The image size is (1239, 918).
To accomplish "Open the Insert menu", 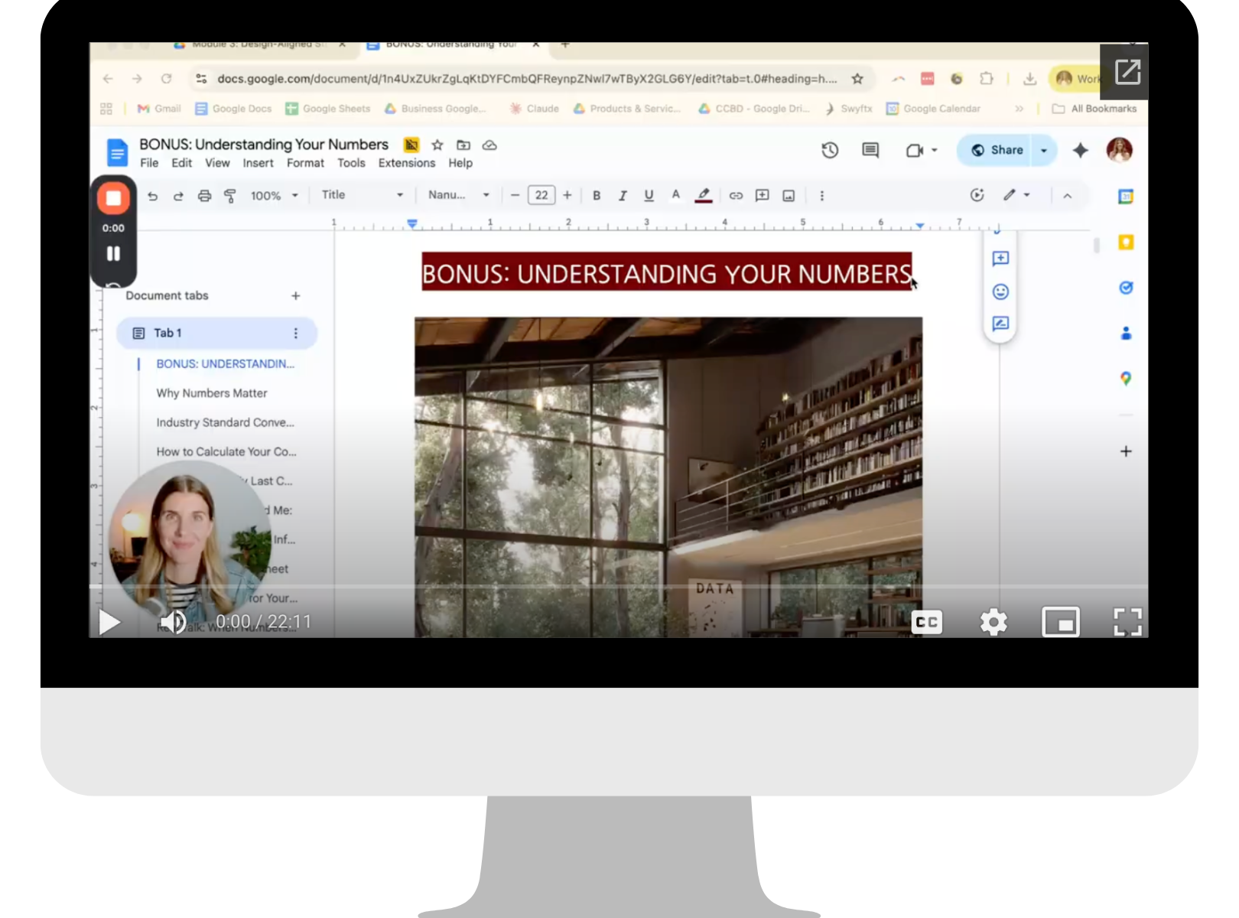I will pyautogui.click(x=258, y=163).
